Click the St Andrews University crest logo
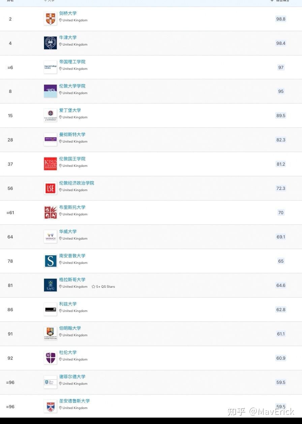Screen dimensions: 302x424 [50, 406]
